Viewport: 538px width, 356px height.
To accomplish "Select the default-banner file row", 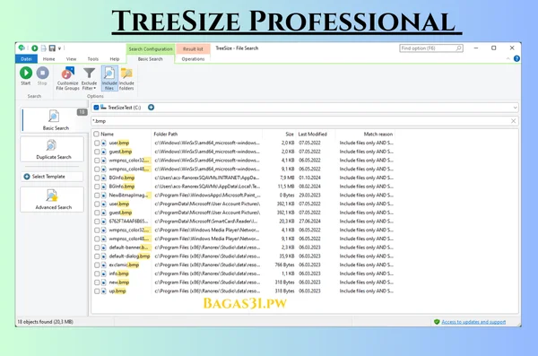I will click(244, 247).
